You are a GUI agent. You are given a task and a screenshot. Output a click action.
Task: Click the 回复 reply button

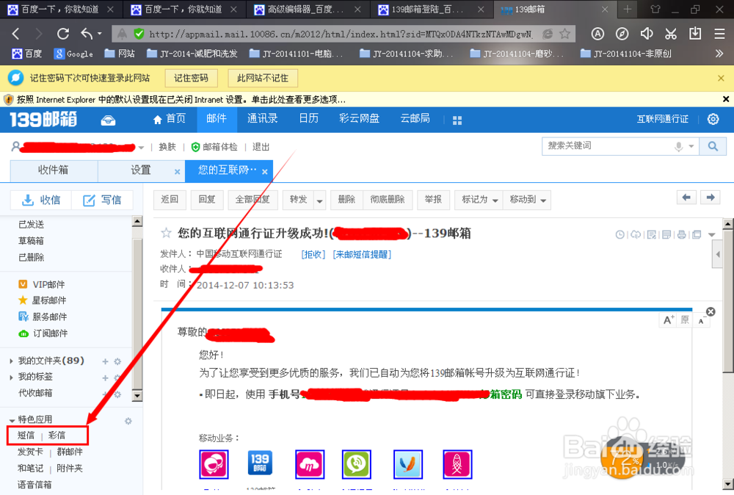coord(206,200)
